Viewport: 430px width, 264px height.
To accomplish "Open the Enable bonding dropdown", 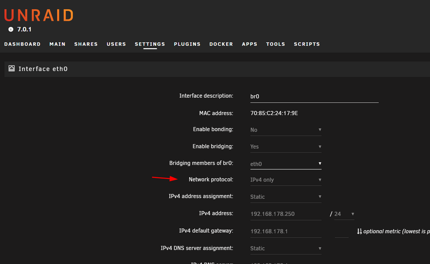I will 286,130.
